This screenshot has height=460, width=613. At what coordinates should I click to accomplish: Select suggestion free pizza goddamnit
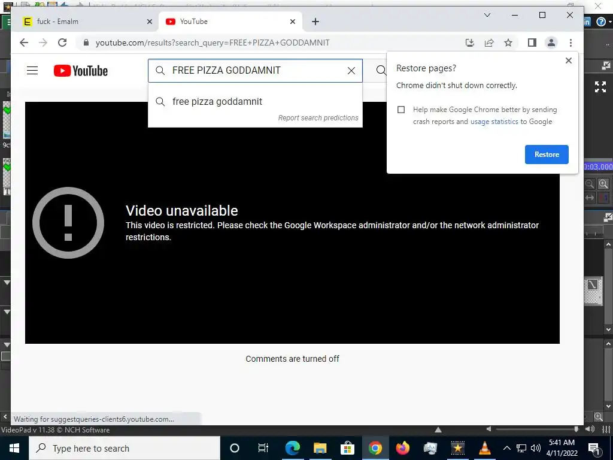[x=255, y=102]
